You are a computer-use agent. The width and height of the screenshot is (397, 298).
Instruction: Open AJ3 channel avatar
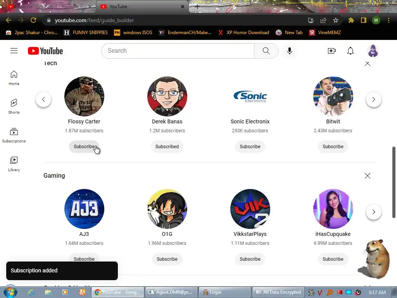tap(84, 209)
